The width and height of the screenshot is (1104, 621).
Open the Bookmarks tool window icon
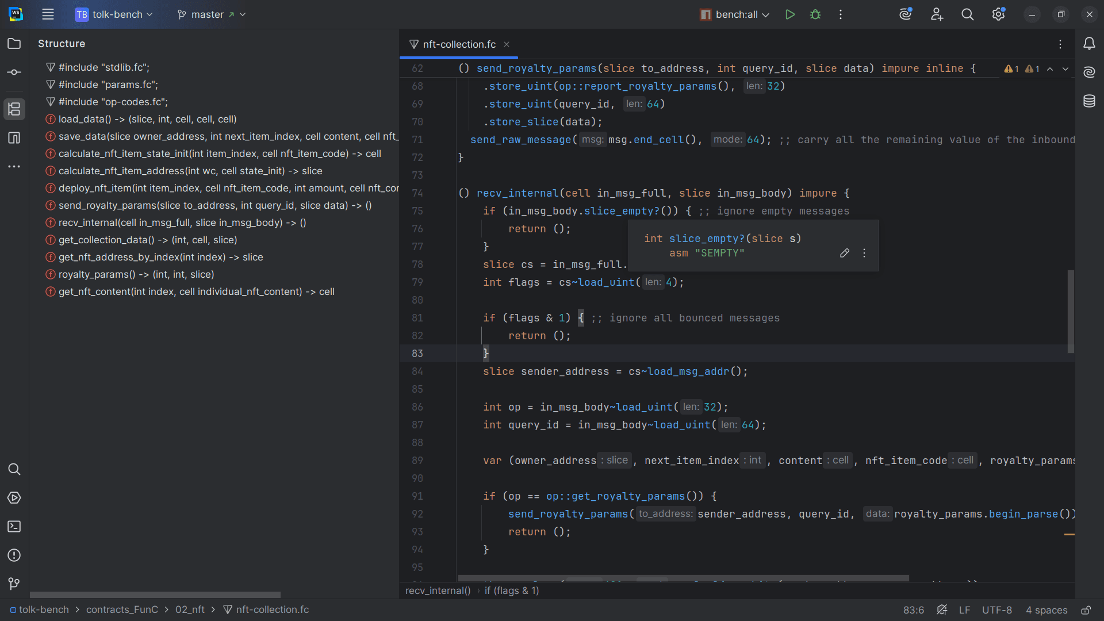[14, 138]
